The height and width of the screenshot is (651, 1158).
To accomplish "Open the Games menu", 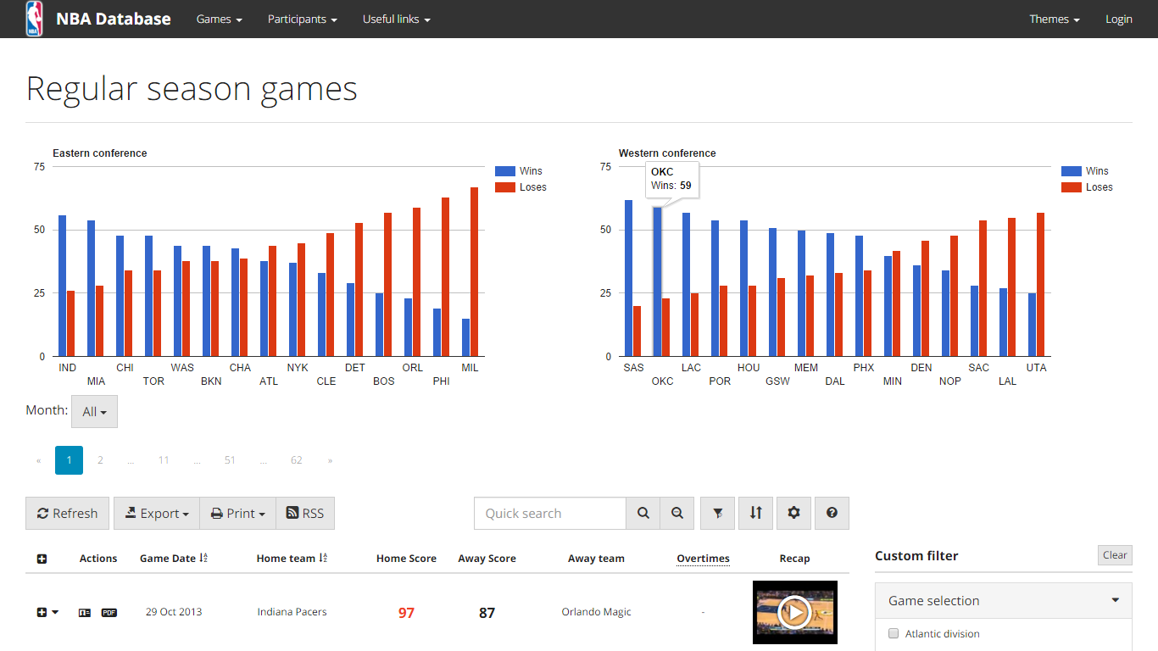I will (219, 19).
